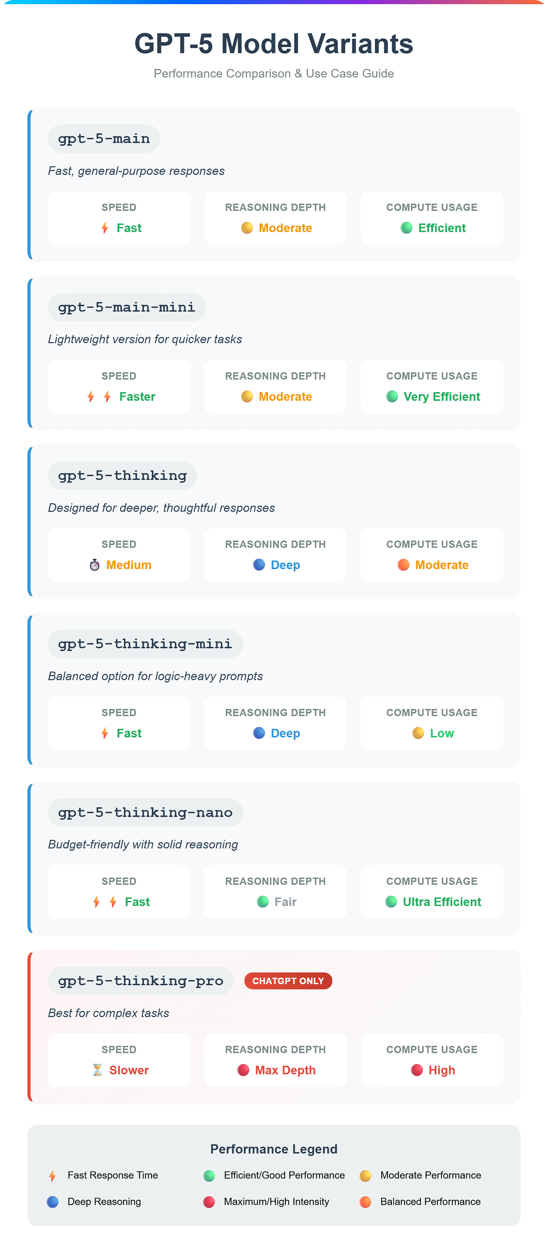Click the green circle next to Ultra Efficient
The image size is (548, 1254).
point(391,901)
